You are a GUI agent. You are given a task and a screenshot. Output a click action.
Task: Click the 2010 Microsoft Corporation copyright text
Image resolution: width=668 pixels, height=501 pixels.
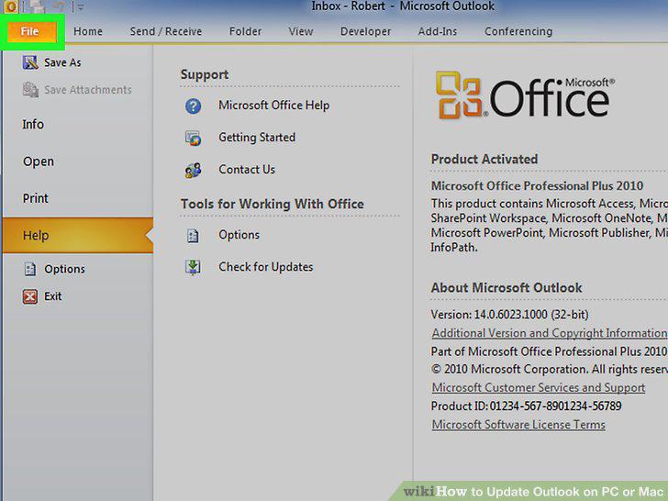(x=549, y=369)
